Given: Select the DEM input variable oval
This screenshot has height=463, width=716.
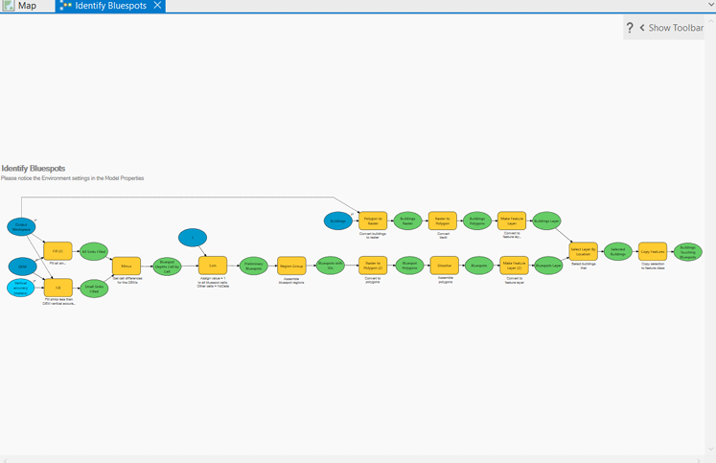Looking at the screenshot, I should [22, 266].
